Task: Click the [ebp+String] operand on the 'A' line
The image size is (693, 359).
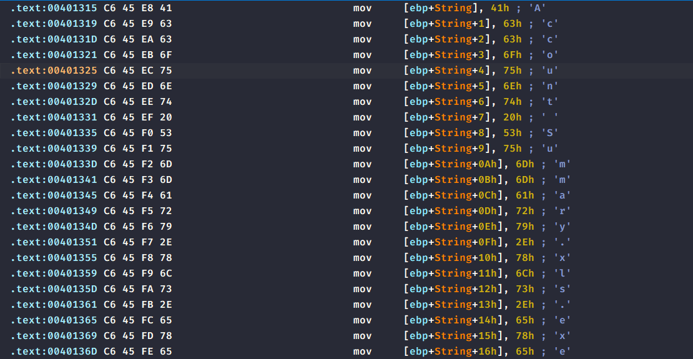Action: pos(446,8)
